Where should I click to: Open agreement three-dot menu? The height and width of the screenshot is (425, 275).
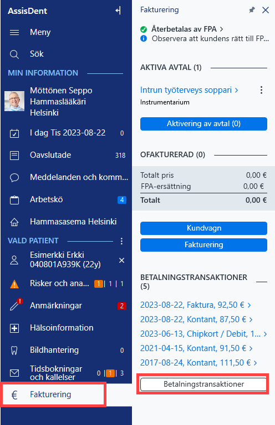261,90
